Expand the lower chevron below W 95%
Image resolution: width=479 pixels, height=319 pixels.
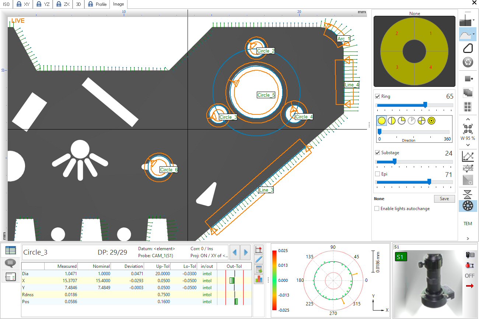pos(467,145)
